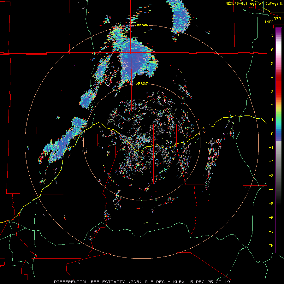Click the "-7" scale value

(271, 232)
